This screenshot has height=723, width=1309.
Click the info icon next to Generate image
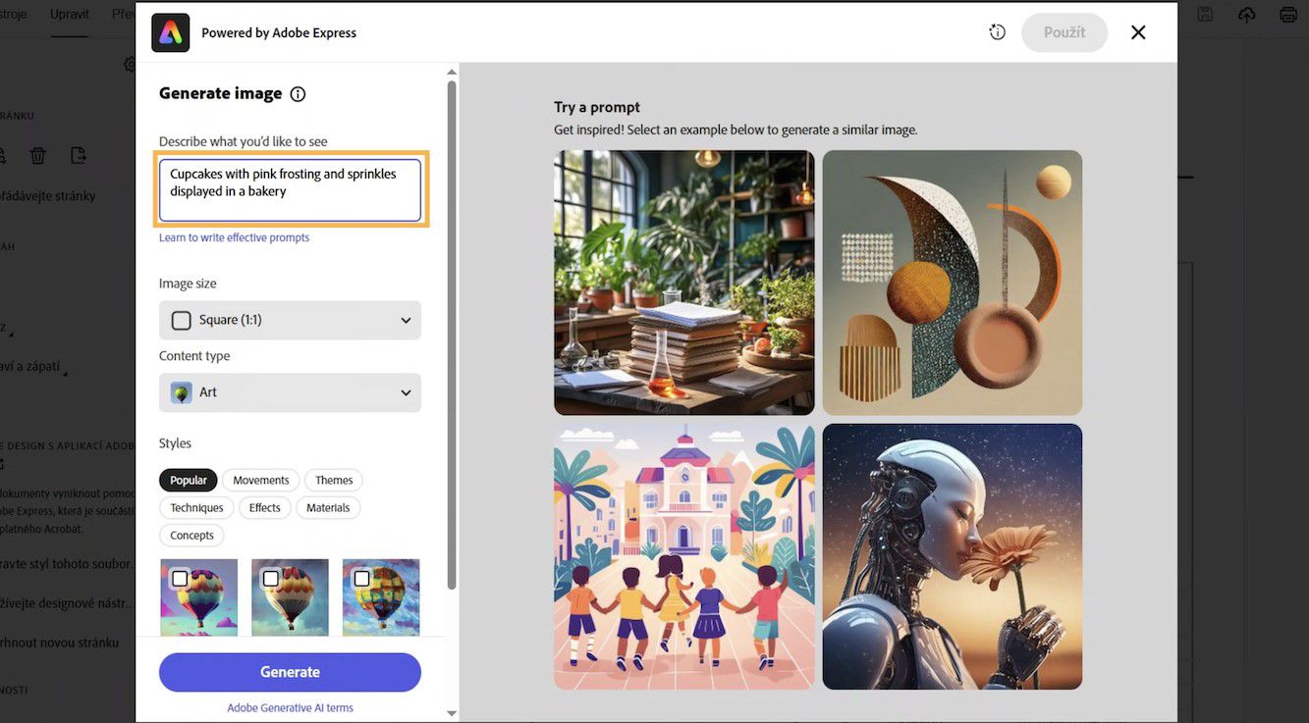tap(297, 93)
